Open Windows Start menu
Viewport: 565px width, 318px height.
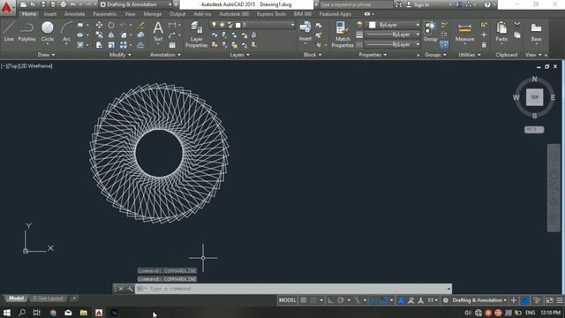coord(6,313)
